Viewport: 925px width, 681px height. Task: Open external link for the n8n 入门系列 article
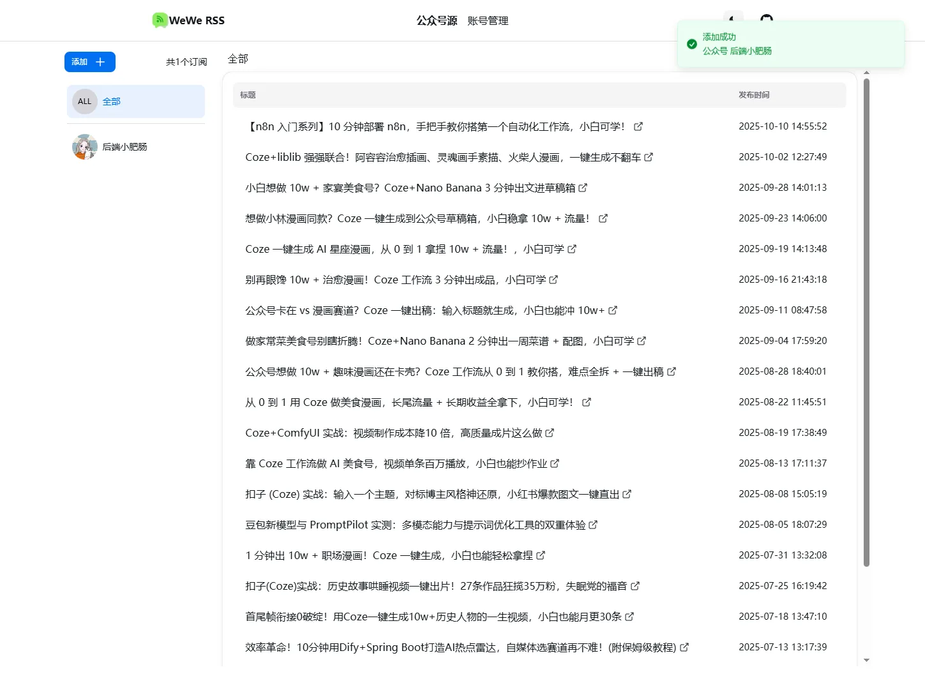[638, 126]
